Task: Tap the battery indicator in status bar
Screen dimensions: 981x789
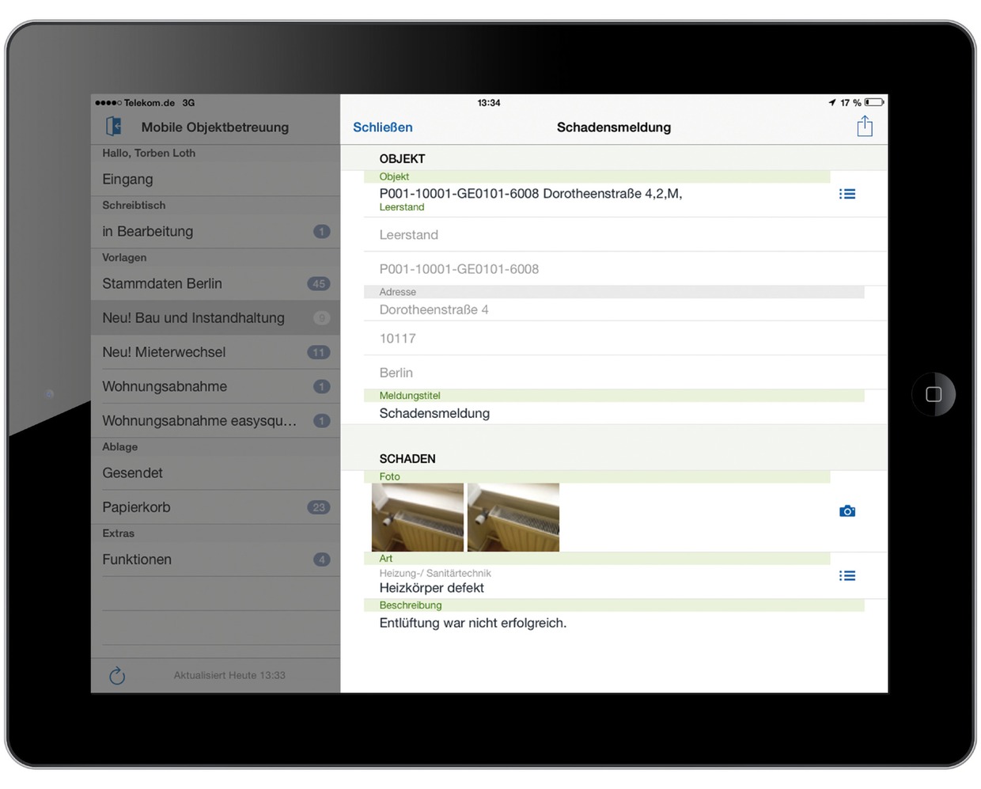Action: coord(873,103)
